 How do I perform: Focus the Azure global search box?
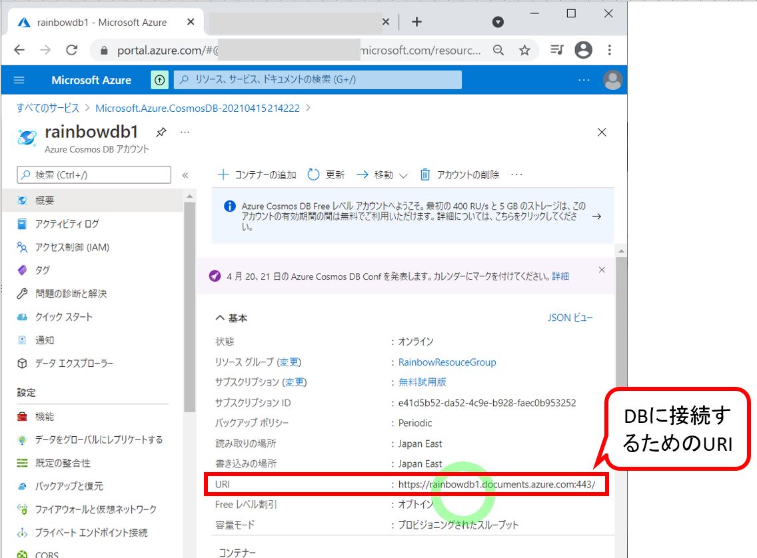click(318, 80)
